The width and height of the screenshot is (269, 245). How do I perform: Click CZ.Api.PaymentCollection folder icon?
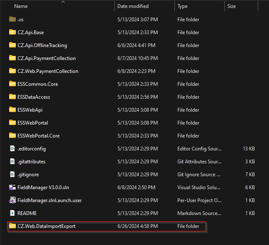pyautogui.click(x=12, y=58)
